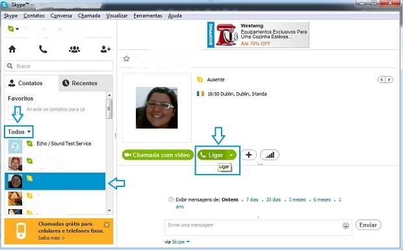Open call quality signal bars button

270,155
